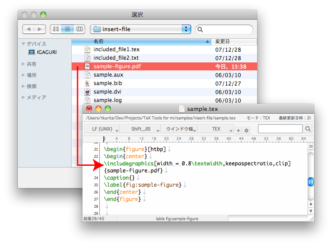This screenshot has width=332, height=246.
Task: Sort files by 名前 column header
Action: (141, 41)
